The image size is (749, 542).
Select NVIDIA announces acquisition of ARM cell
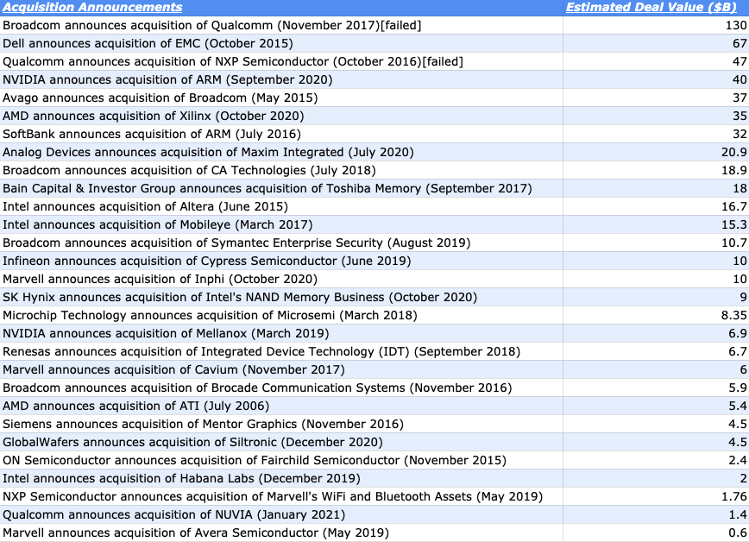[x=281, y=79]
